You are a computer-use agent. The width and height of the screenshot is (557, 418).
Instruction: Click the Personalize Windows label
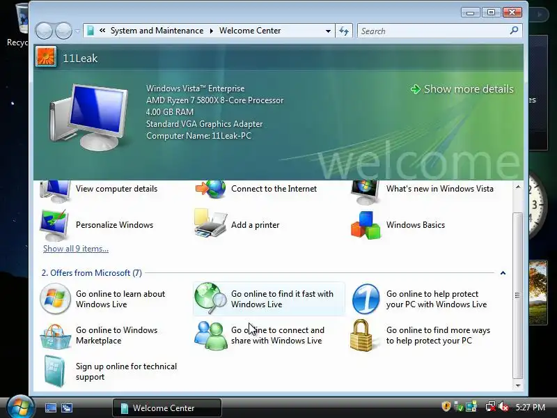pyautogui.click(x=114, y=224)
